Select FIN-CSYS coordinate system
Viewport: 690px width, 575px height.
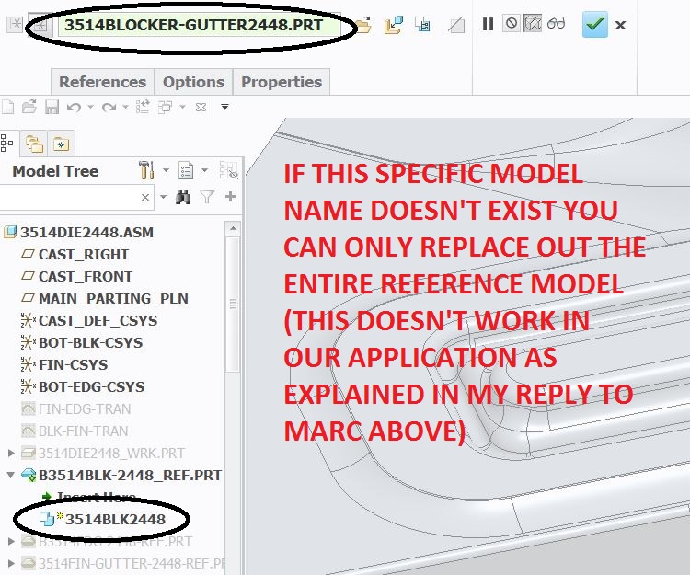click(x=73, y=364)
